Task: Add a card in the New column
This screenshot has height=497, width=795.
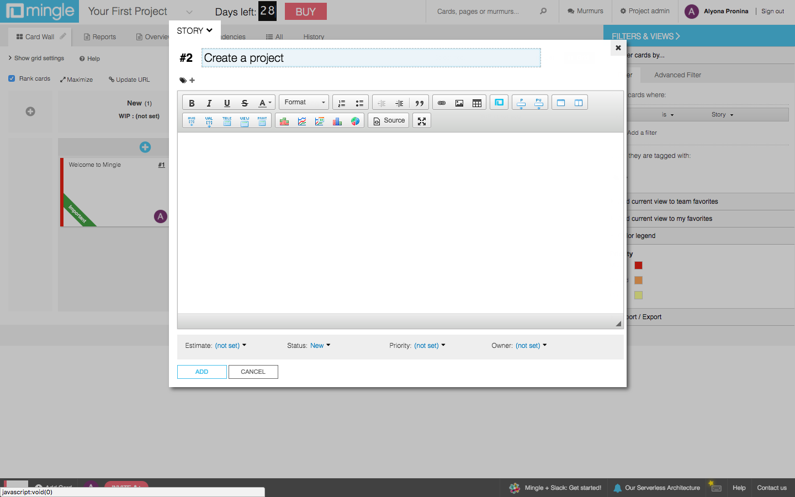Action: [x=145, y=147]
